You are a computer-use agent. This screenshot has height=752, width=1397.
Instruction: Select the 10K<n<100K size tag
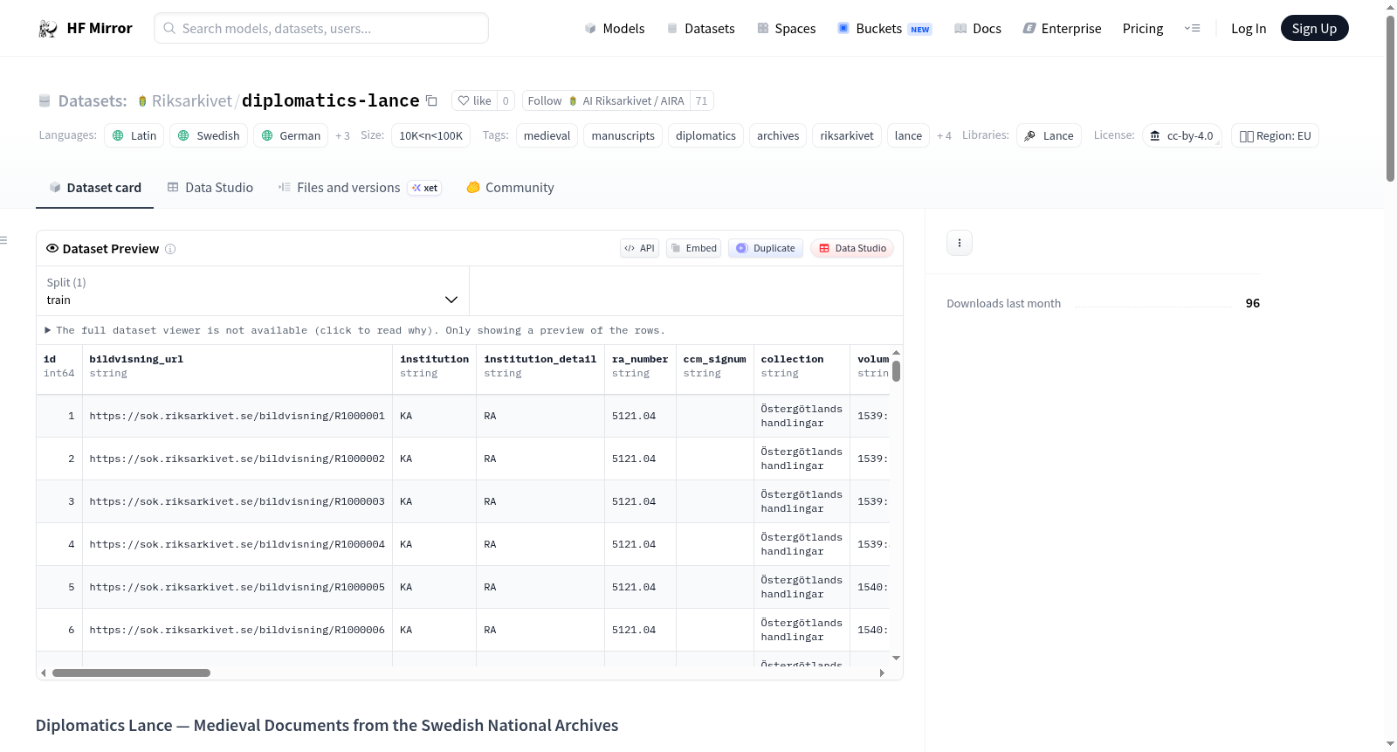[x=431, y=135]
